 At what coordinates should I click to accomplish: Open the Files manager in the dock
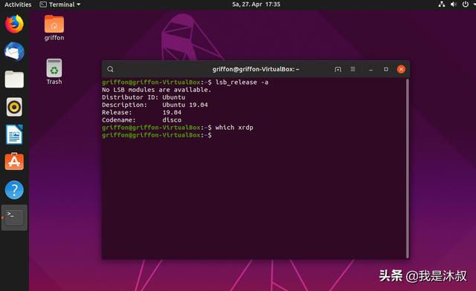point(14,79)
